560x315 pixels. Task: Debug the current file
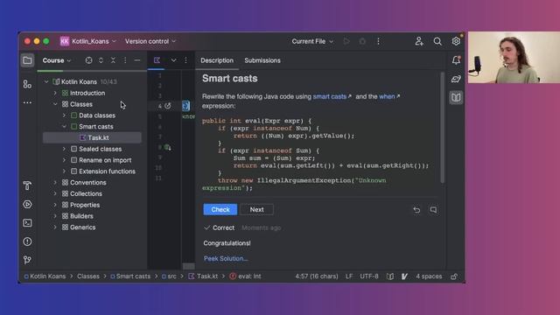pyautogui.click(x=362, y=41)
